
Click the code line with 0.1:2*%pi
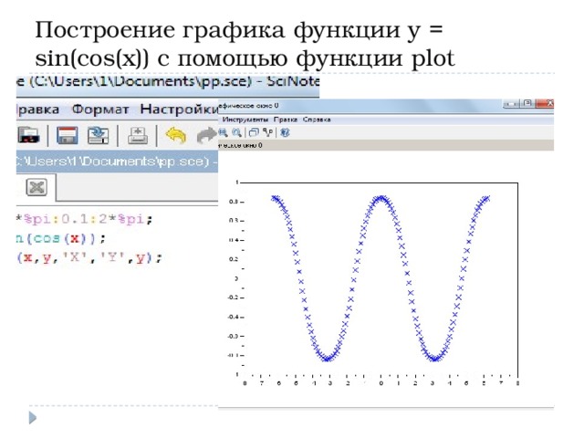tap(84, 219)
